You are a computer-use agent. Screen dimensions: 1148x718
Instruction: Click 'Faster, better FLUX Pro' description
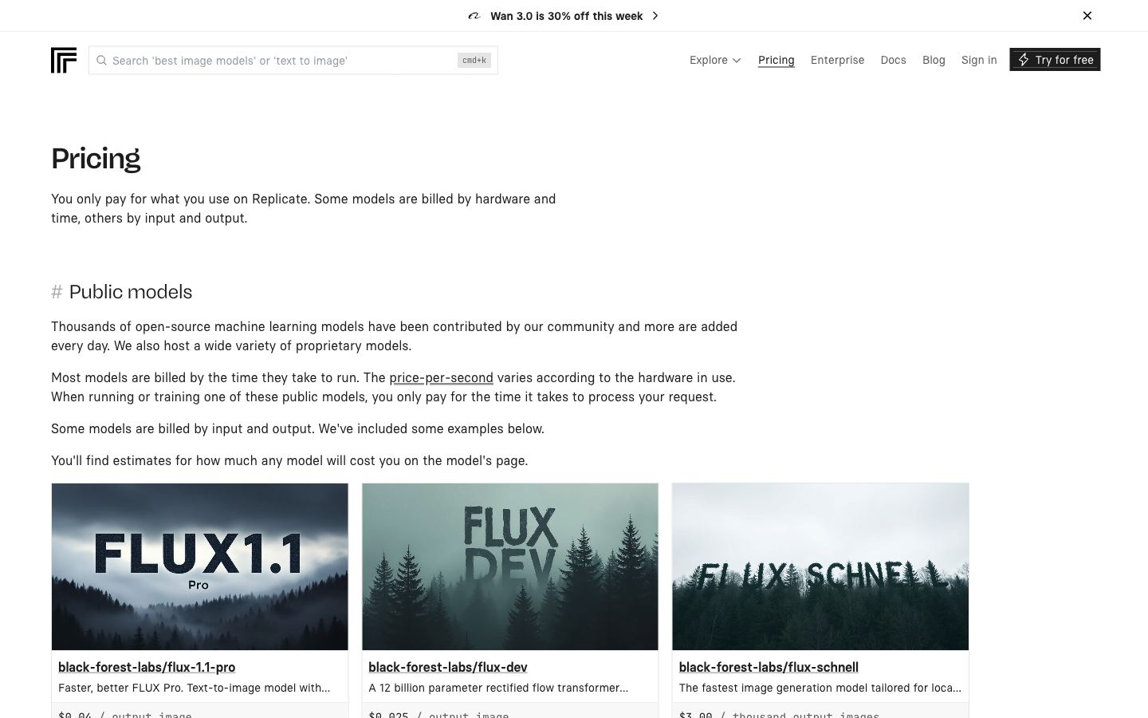194,688
